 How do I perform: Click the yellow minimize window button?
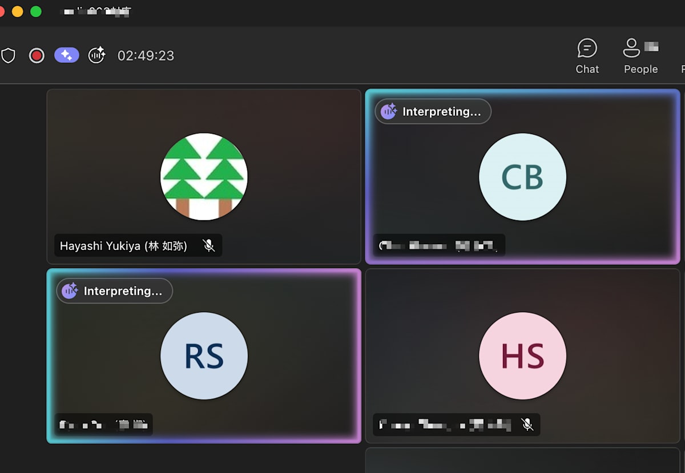18,11
